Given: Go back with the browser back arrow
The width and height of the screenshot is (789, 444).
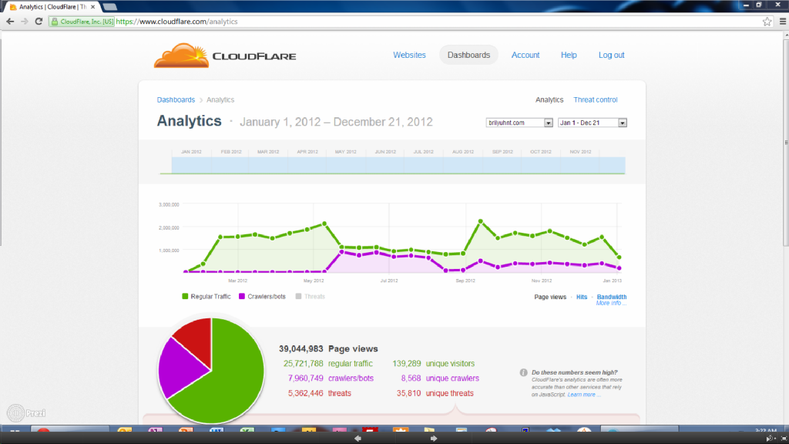Looking at the screenshot, I should point(10,22).
